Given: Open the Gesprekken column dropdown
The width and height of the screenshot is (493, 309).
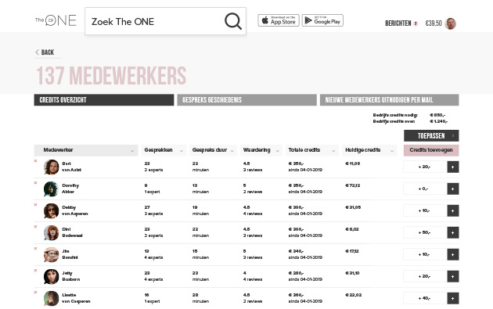Looking at the screenshot, I should [x=182, y=151].
